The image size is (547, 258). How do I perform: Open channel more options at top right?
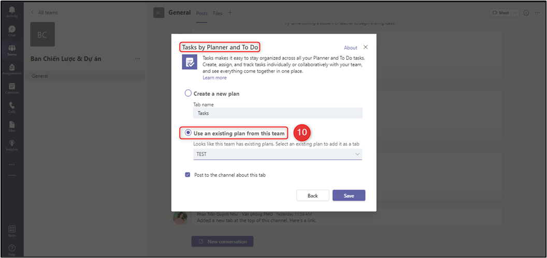pyautogui.click(x=537, y=12)
